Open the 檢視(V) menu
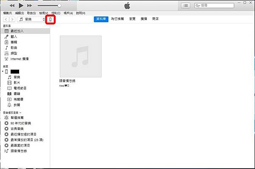Viewport: 255px width, 169px height. 44,13
